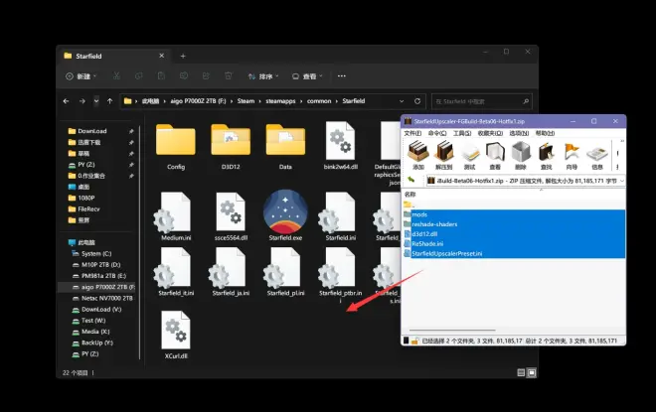Click the Back arrow in Explorer
656x412 pixels.
click(67, 101)
